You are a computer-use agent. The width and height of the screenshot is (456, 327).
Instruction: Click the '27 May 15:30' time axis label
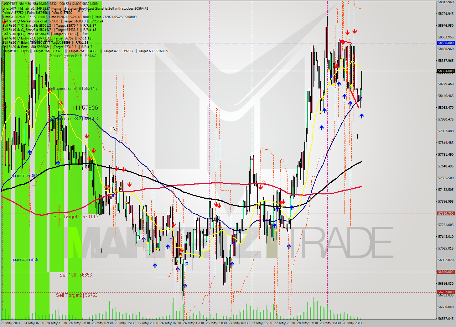[x=262, y=323]
